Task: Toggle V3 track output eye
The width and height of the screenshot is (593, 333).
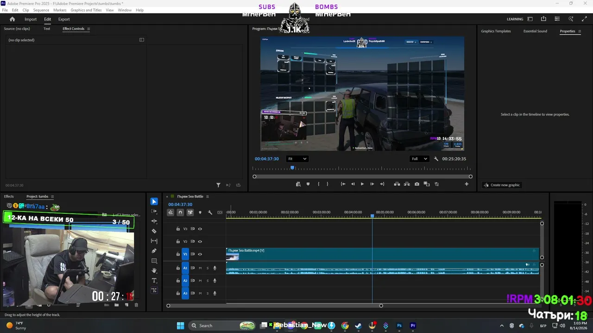Action: 200,229
